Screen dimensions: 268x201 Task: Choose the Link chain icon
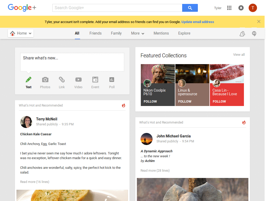click(x=62, y=83)
